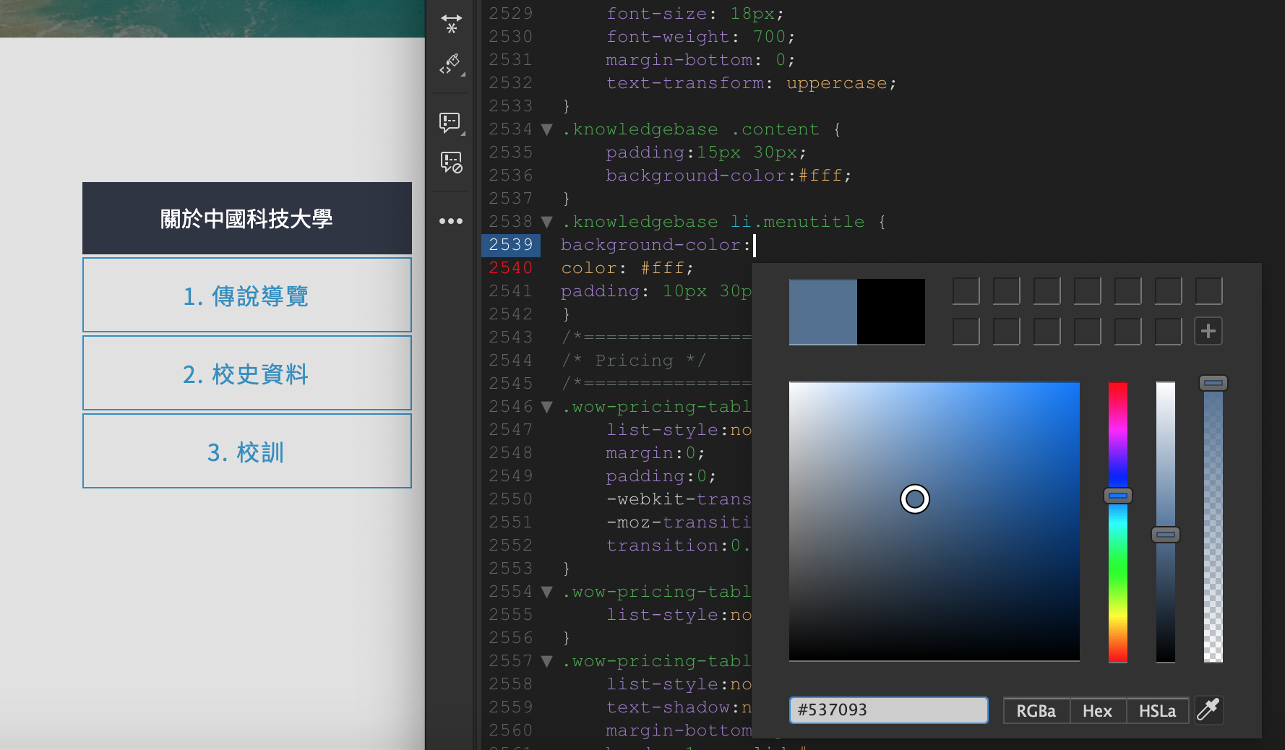Open the 1. 傳說導覽 menu item
This screenshot has height=750, width=1285.
click(x=246, y=296)
